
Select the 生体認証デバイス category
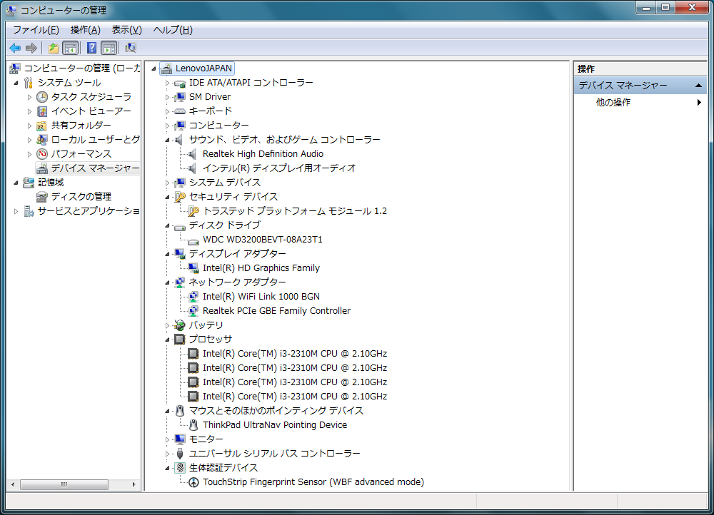(223, 468)
